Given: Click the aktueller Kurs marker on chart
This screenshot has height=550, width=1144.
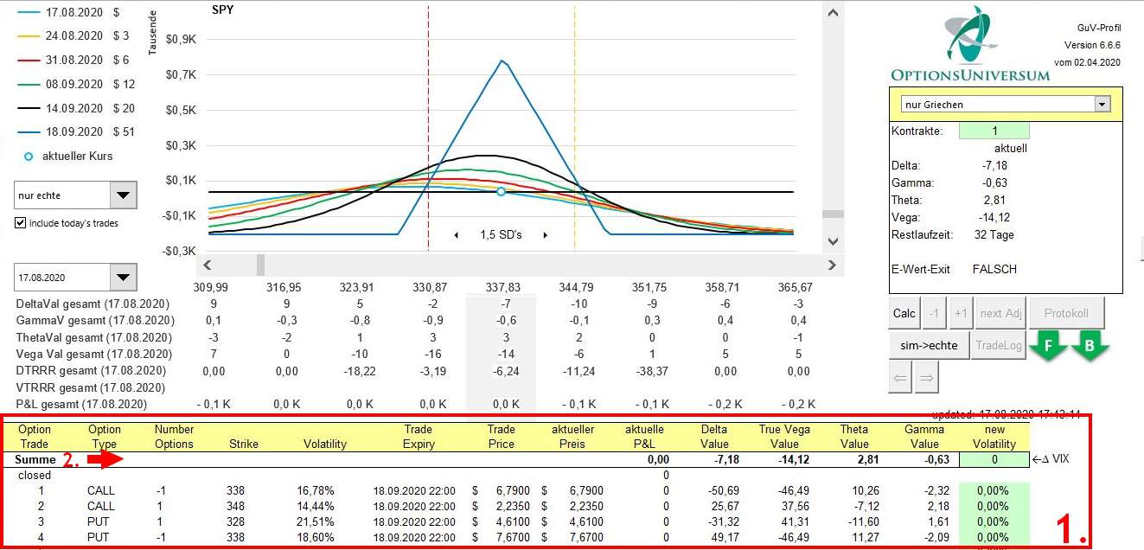Looking at the screenshot, I should pyautogui.click(x=501, y=191).
